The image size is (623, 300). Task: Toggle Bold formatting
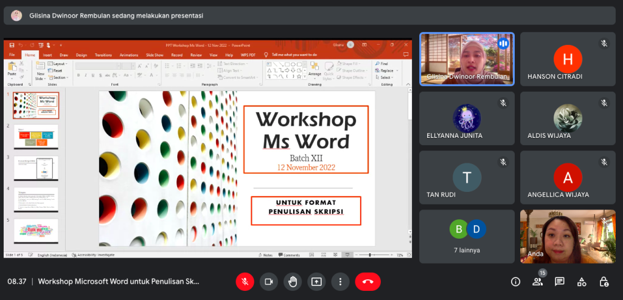coord(78,75)
